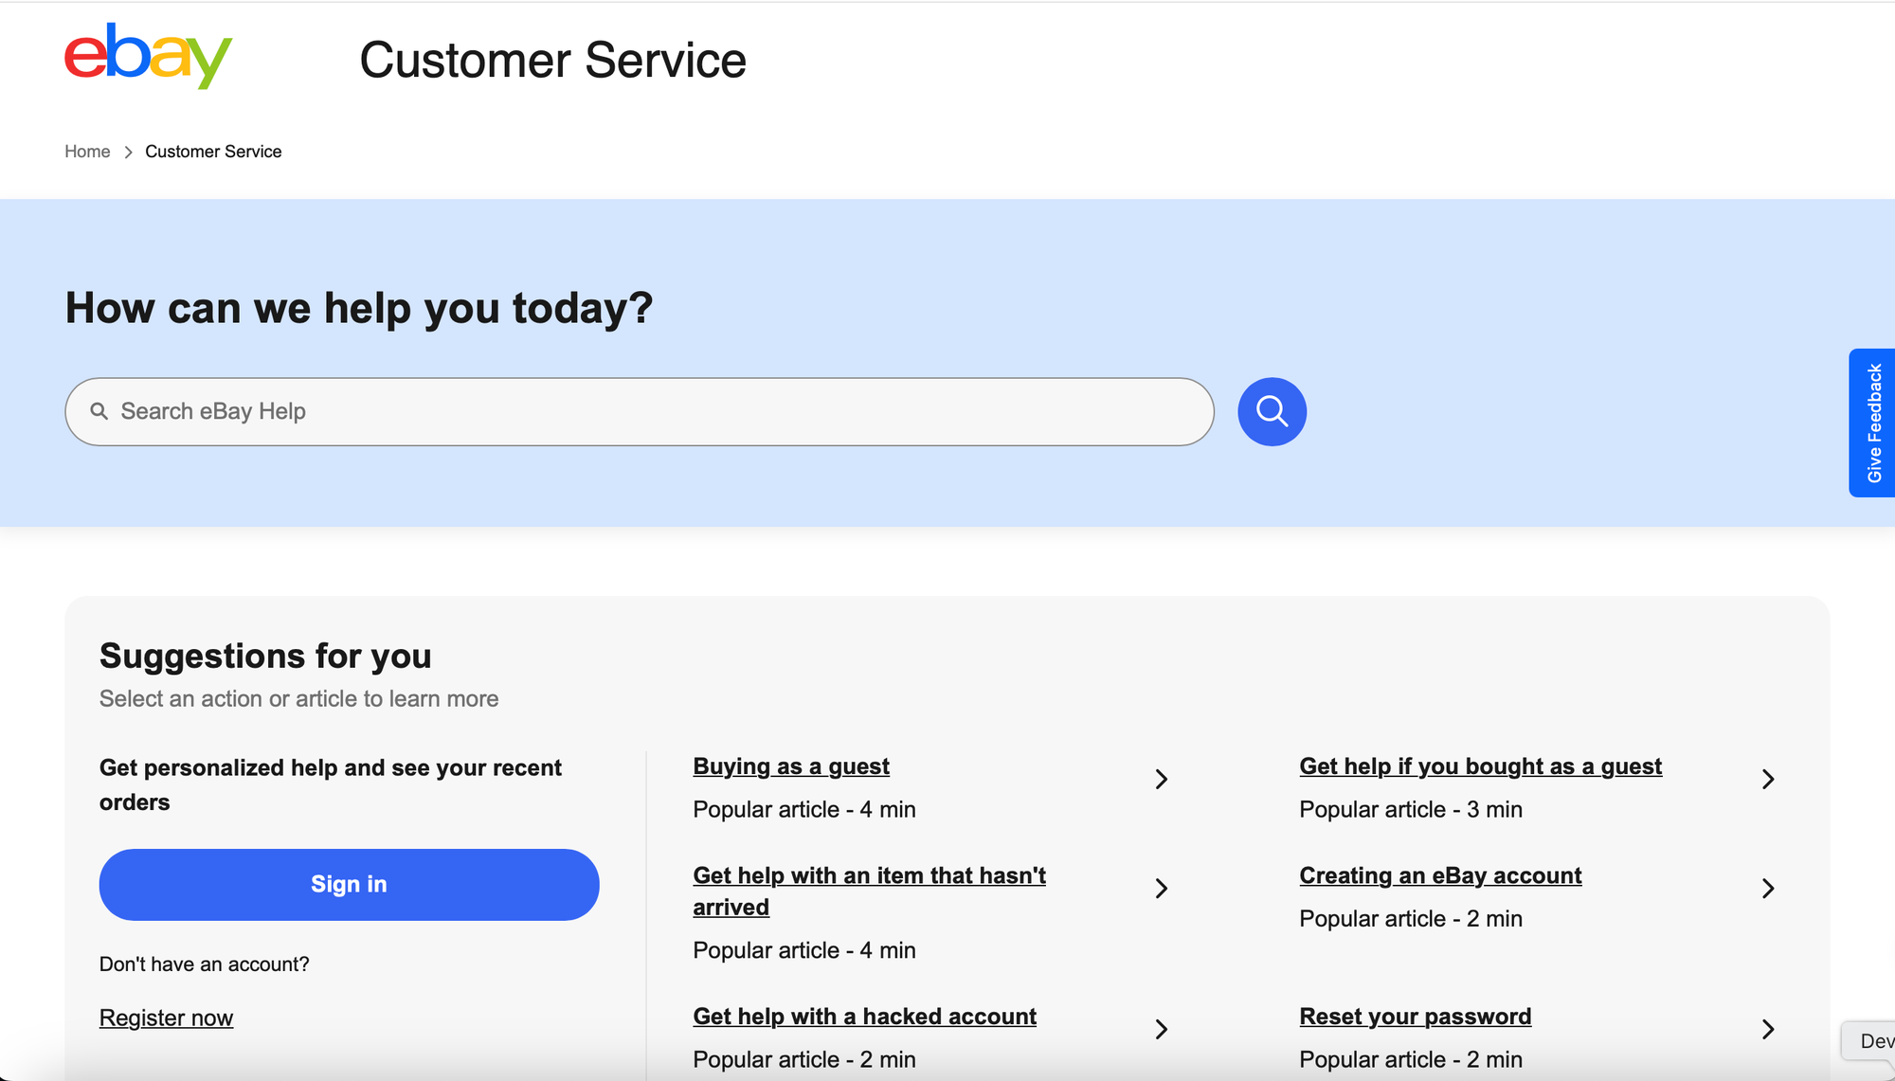Click chevron next to Buying as a guest
1895x1081 pixels.
tap(1162, 779)
